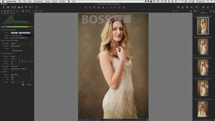The width and height of the screenshot is (215, 121).
Task: Click the Name format token
Action: pyautogui.click(x=14, y=33)
